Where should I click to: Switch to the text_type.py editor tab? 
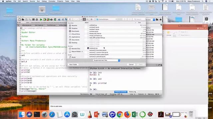click(x=39, y=25)
